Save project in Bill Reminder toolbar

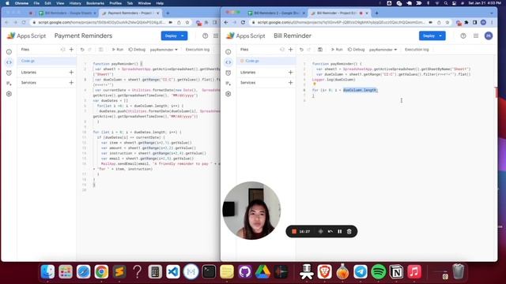pos(320,50)
